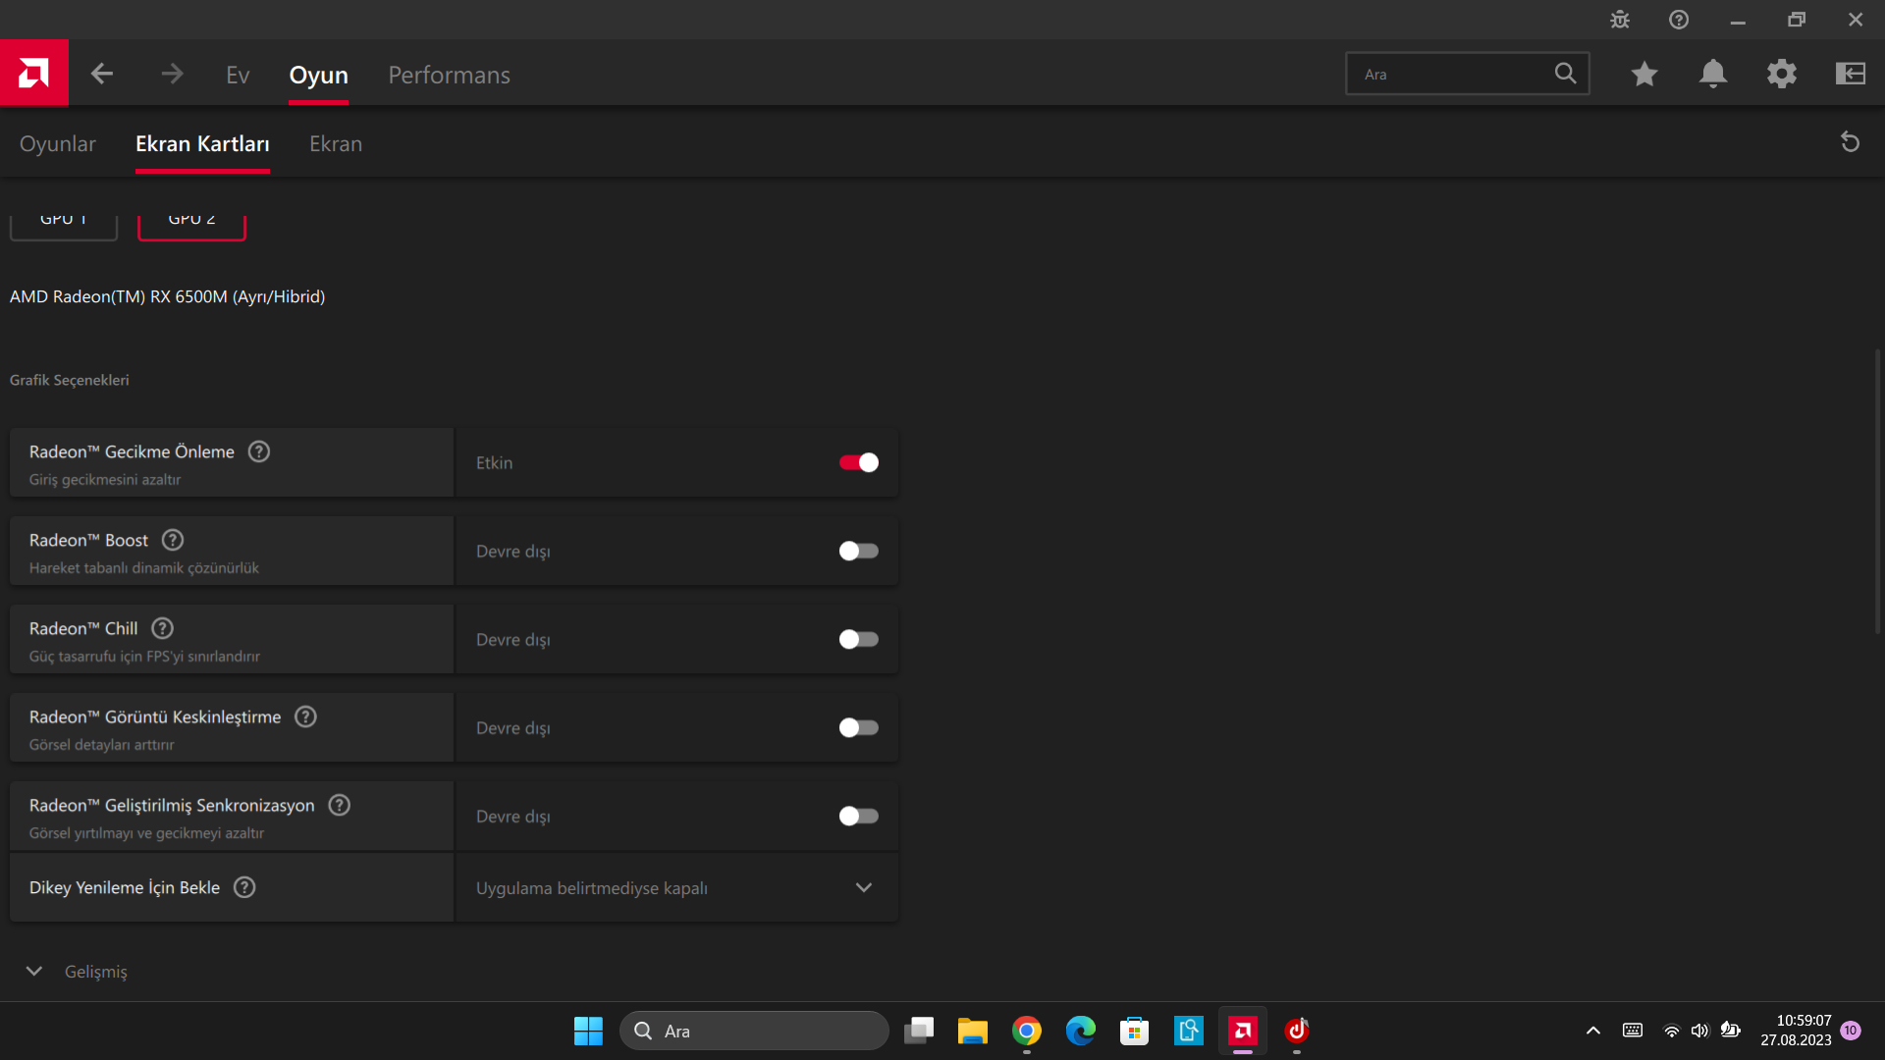The width and height of the screenshot is (1885, 1060).
Task: Open the Performans tab
Action: tap(449, 75)
